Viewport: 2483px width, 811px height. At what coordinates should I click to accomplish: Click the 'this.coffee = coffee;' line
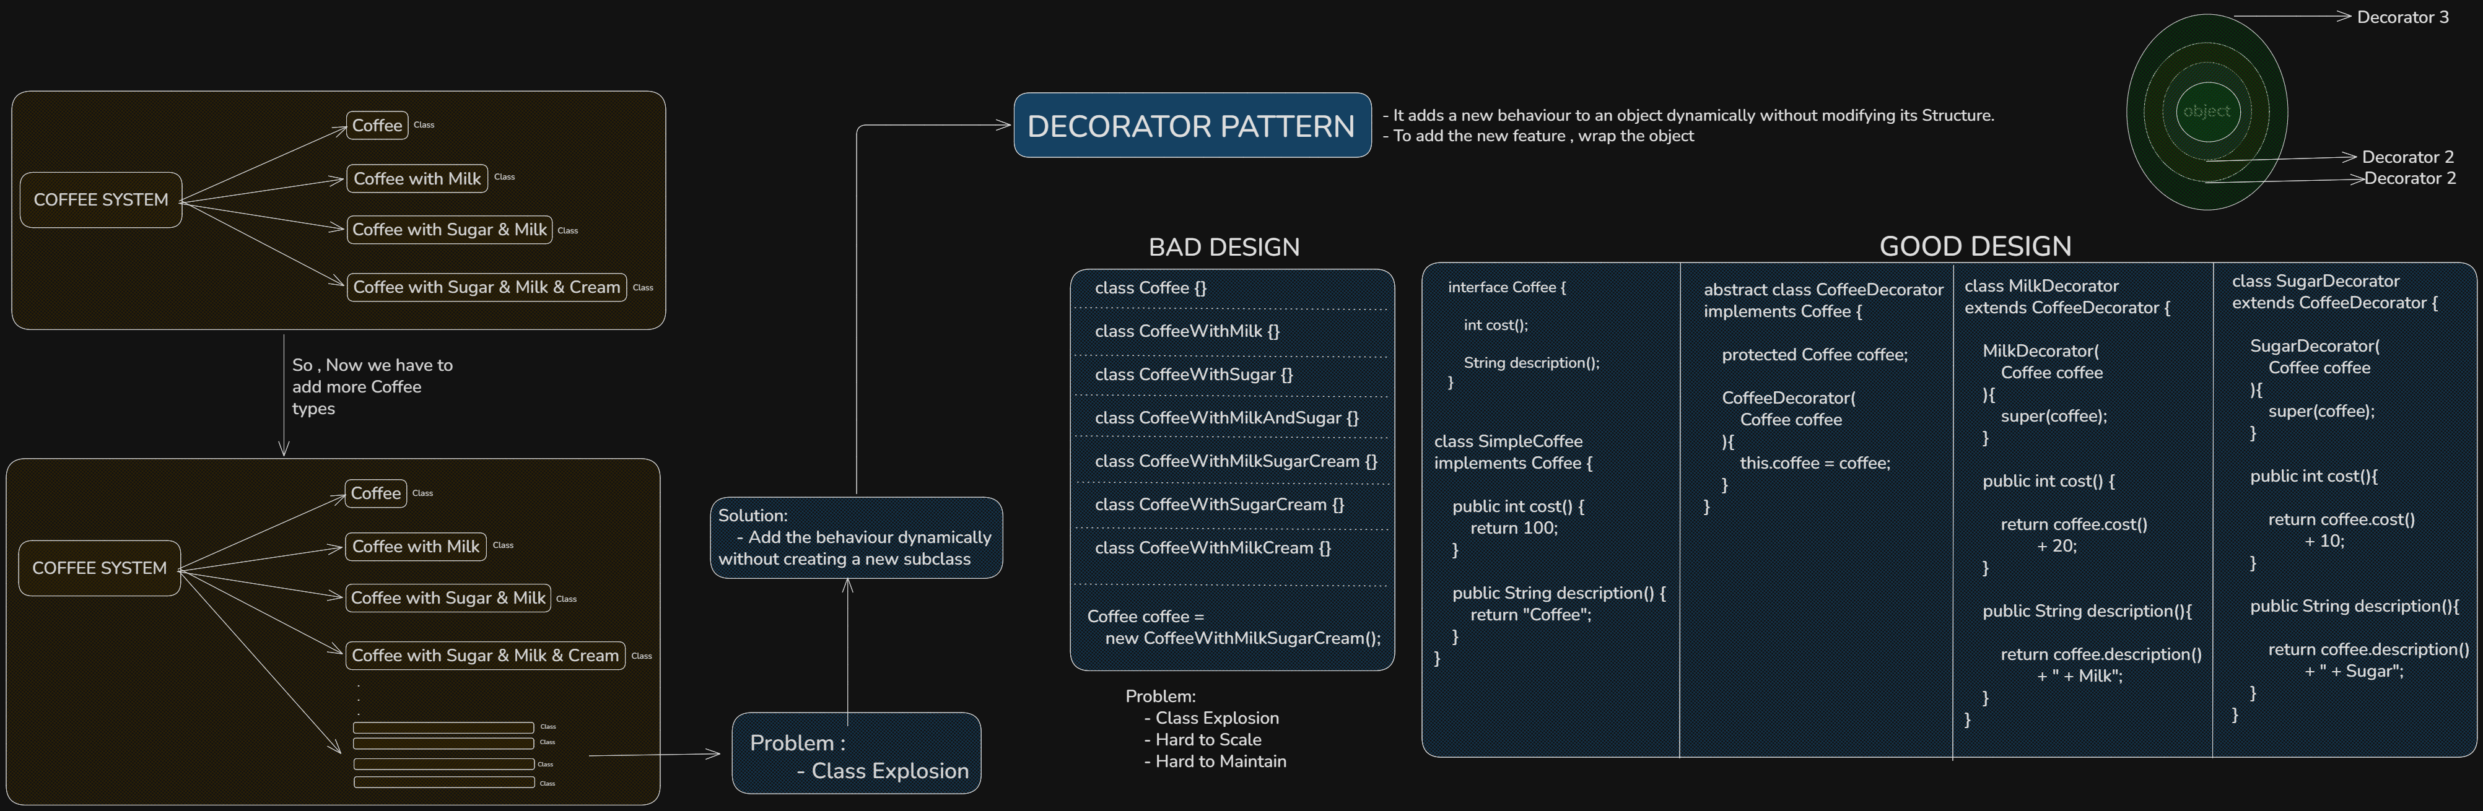pyautogui.click(x=1815, y=463)
